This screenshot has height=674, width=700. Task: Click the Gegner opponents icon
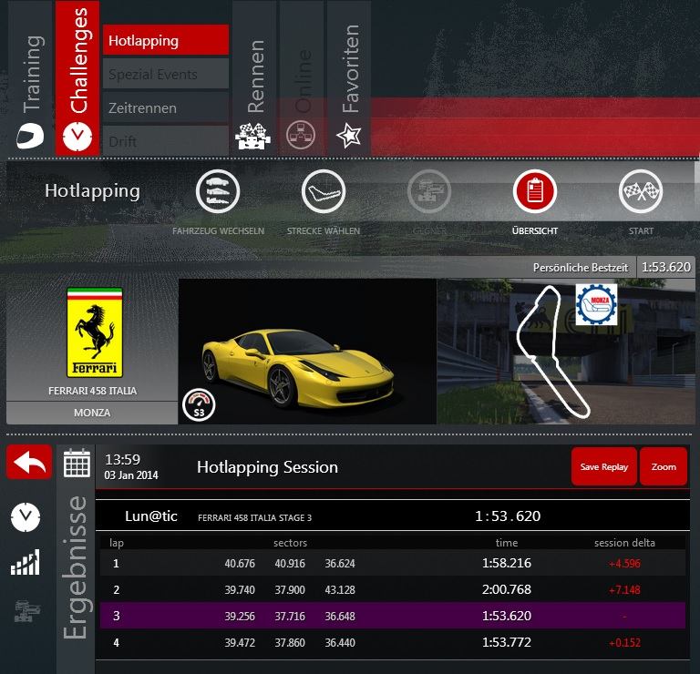[x=429, y=191]
